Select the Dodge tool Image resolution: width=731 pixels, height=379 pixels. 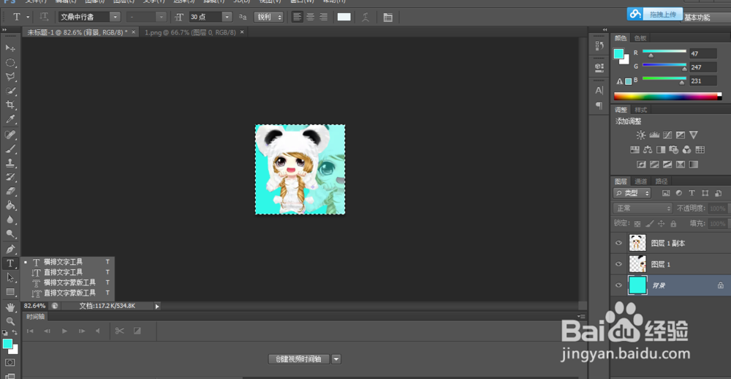click(10, 233)
